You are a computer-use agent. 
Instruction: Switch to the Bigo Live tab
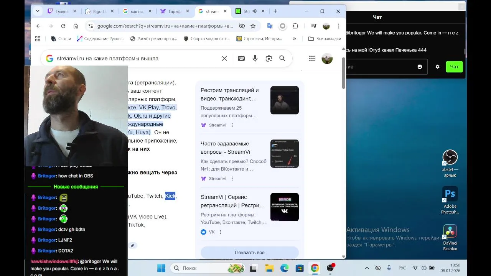click(99, 11)
